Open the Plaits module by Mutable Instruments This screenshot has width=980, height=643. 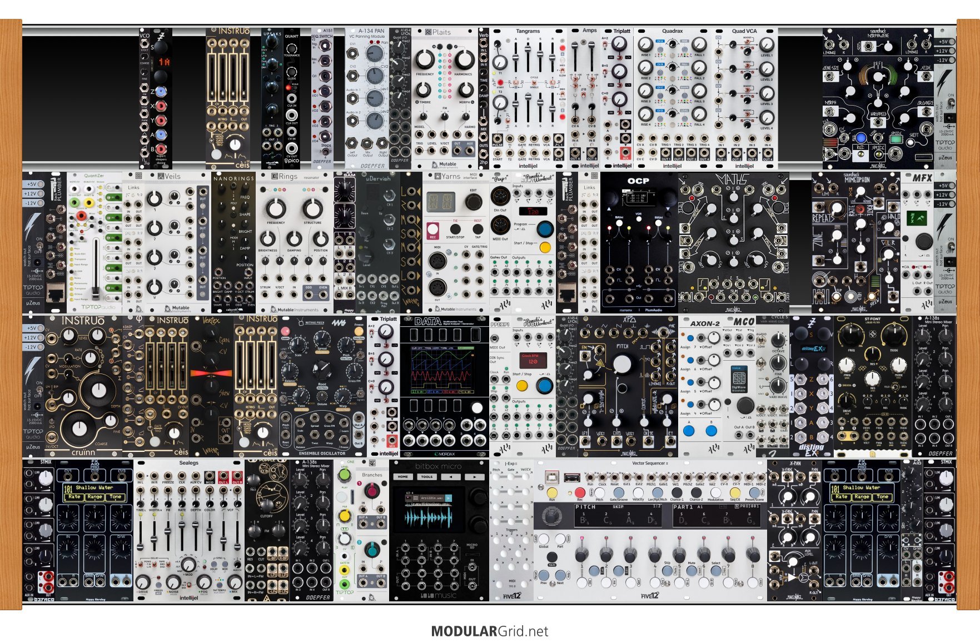tap(445, 98)
